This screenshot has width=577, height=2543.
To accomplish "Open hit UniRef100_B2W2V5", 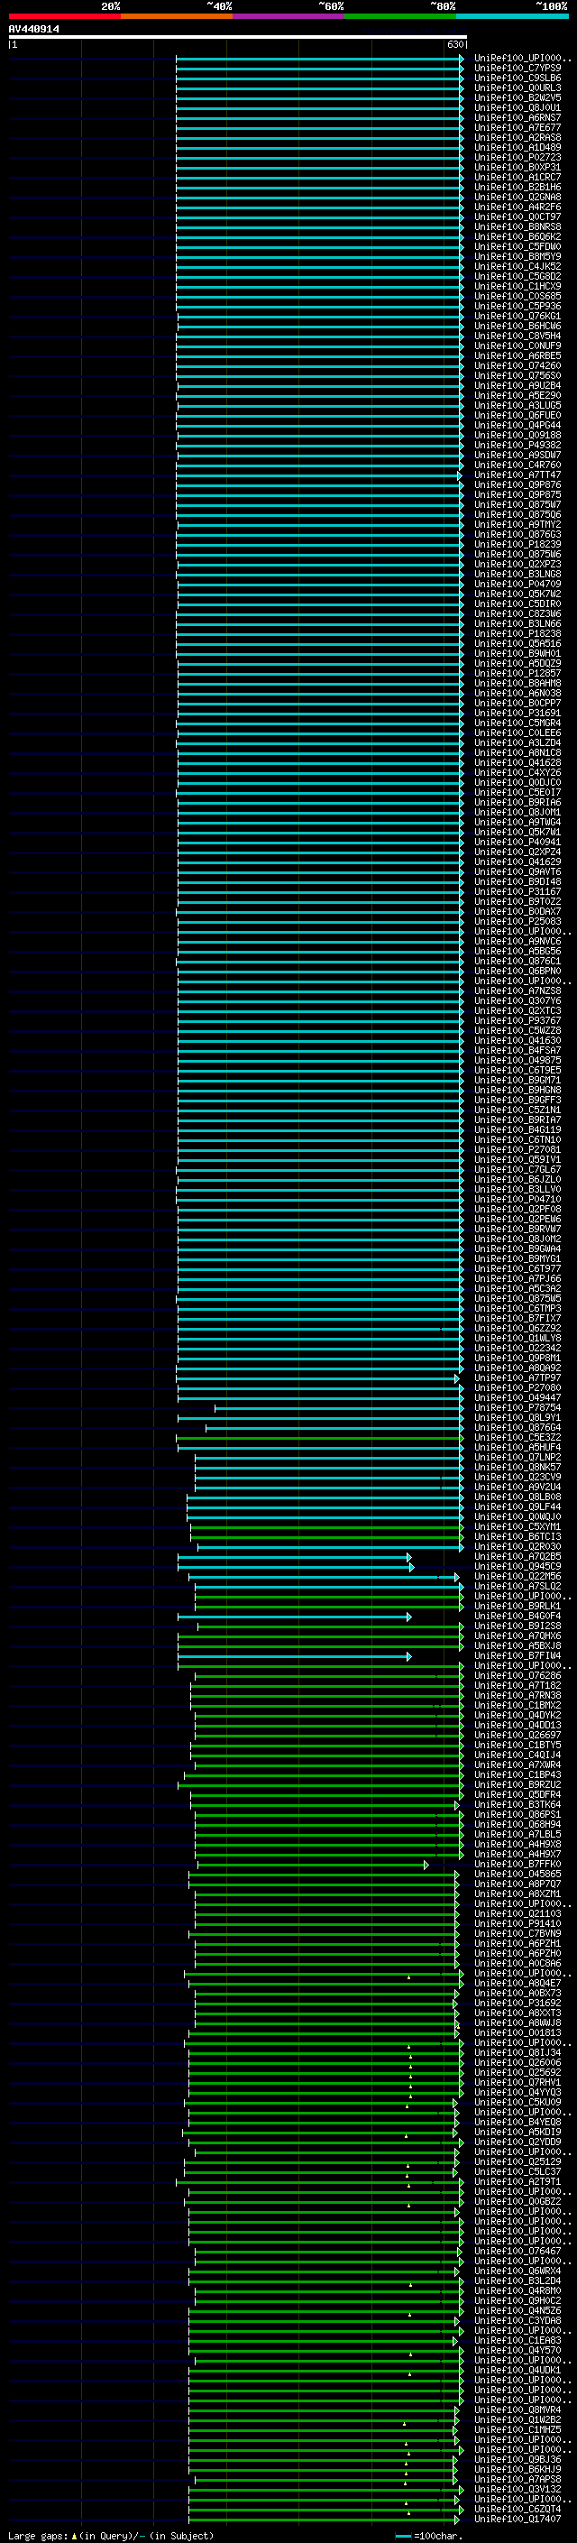I will 517,97.
